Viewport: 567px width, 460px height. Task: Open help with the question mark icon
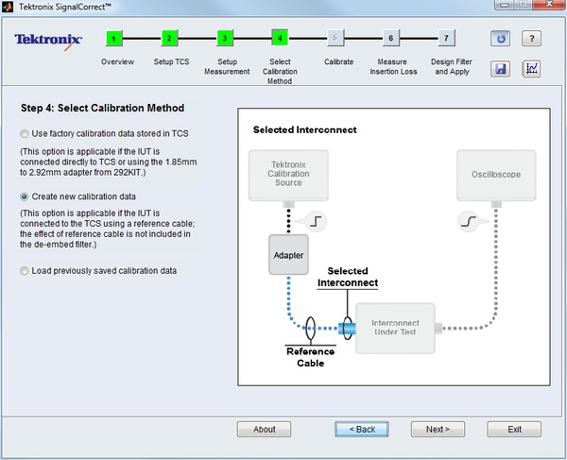click(532, 39)
